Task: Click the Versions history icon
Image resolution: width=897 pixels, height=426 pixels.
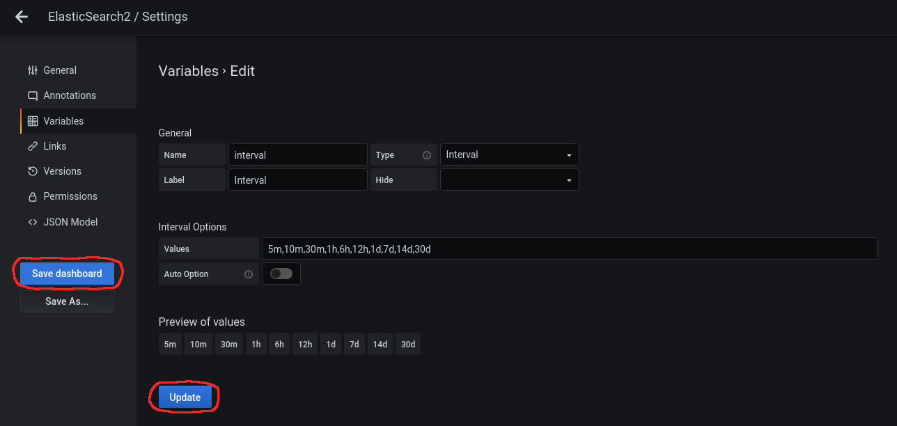Action: click(32, 171)
